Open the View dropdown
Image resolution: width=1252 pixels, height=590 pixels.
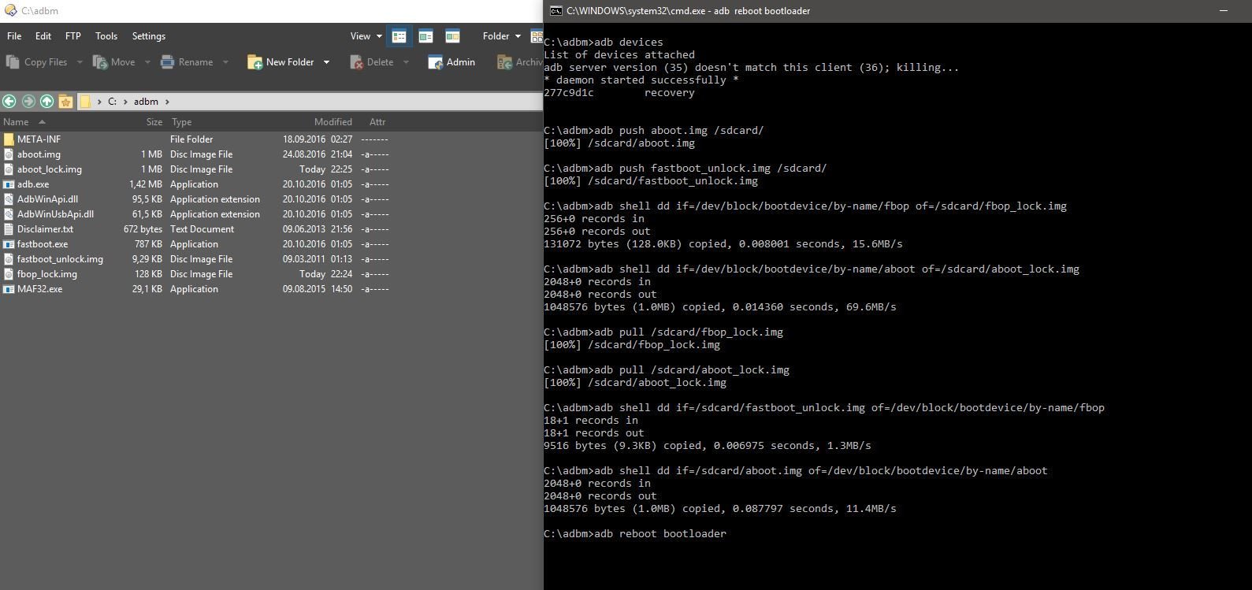click(x=366, y=36)
